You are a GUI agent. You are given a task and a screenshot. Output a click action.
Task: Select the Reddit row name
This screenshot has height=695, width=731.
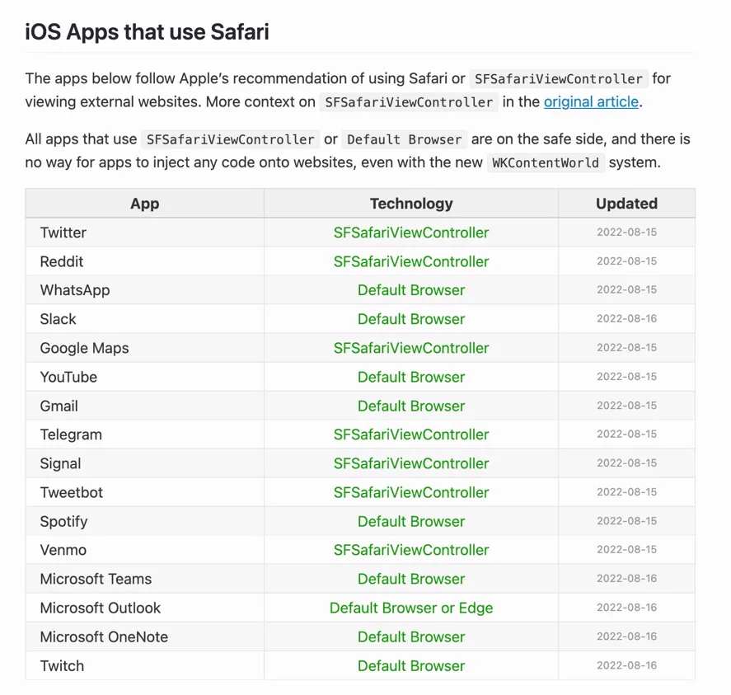62,261
